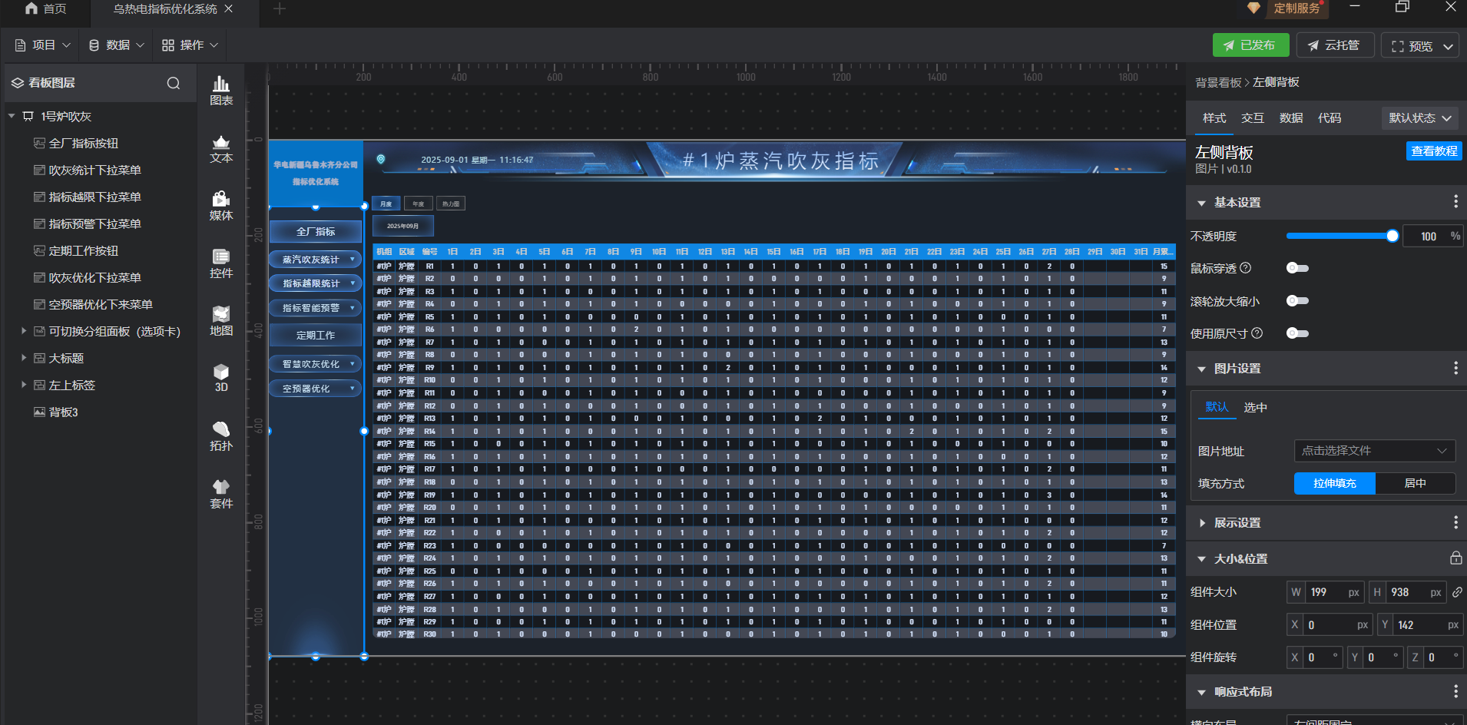
Task: Open the 媒体 media component icon
Action: coord(221,205)
